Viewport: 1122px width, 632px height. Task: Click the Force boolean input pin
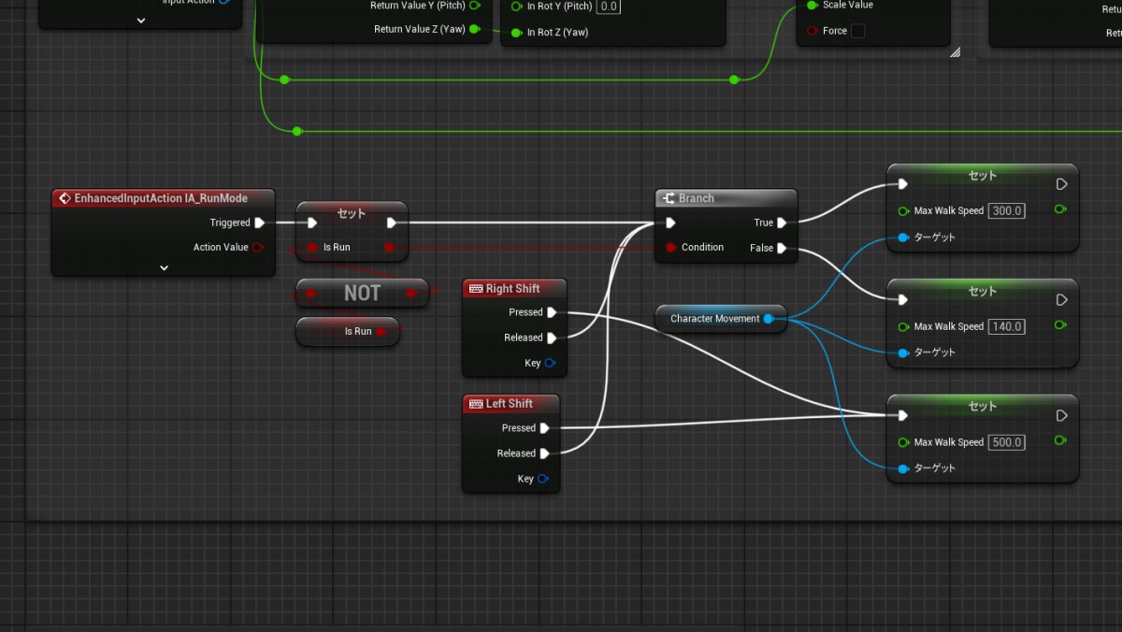point(812,31)
